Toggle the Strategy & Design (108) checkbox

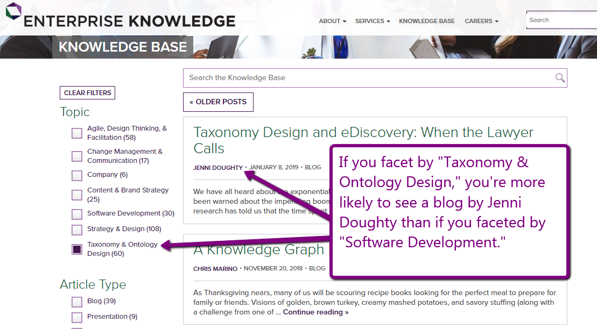(77, 230)
